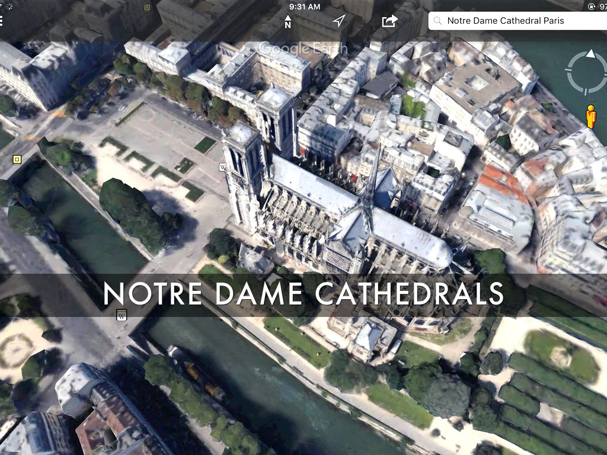607x455 pixels.
Task: Tap the white north pointer on the compass
Action: tap(590, 54)
